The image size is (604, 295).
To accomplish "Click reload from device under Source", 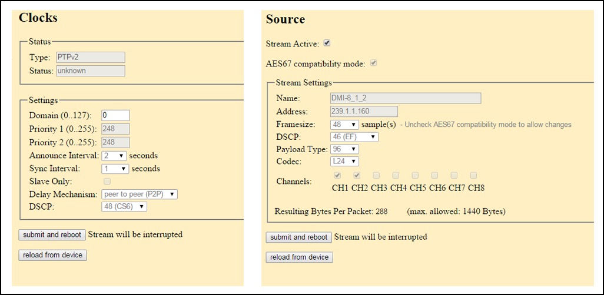I will pyautogui.click(x=299, y=257).
